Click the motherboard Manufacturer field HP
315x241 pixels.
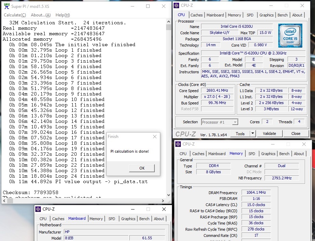(115, 232)
